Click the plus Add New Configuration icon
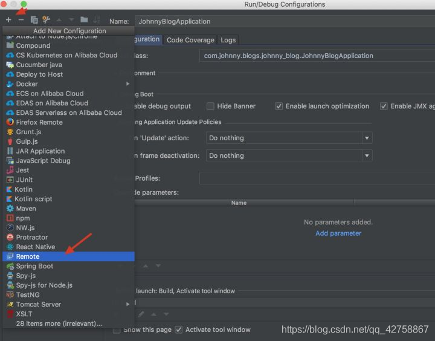 click(8, 20)
